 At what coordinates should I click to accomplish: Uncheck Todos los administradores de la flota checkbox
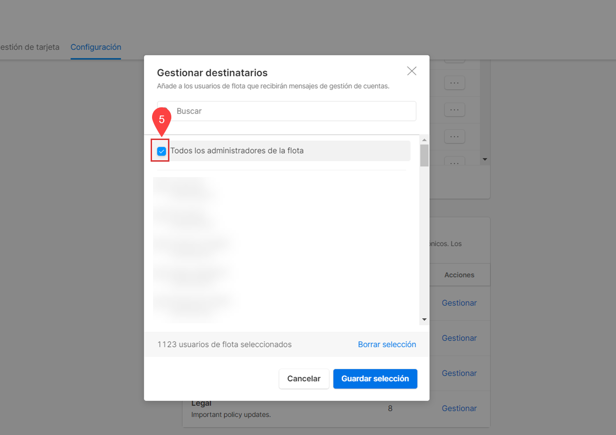click(x=162, y=151)
